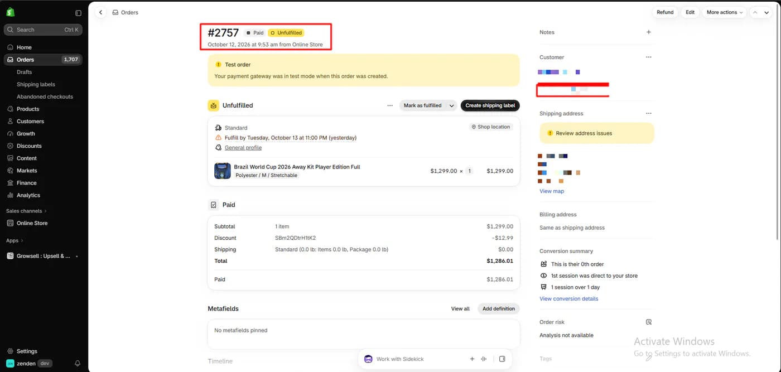Click the Create shipping label button
Screen dimensions: 781x372
pos(490,105)
